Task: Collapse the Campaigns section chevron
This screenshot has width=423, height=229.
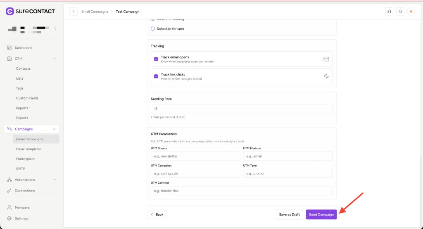Action: pyautogui.click(x=55, y=129)
